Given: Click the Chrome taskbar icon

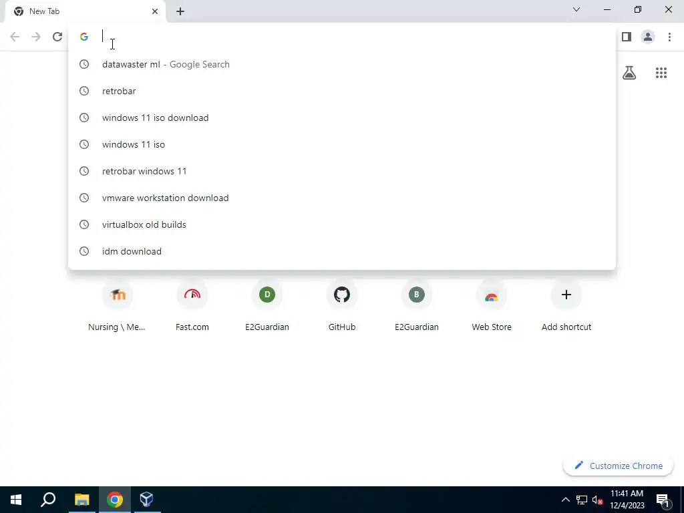Looking at the screenshot, I should [x=115, y=500].
